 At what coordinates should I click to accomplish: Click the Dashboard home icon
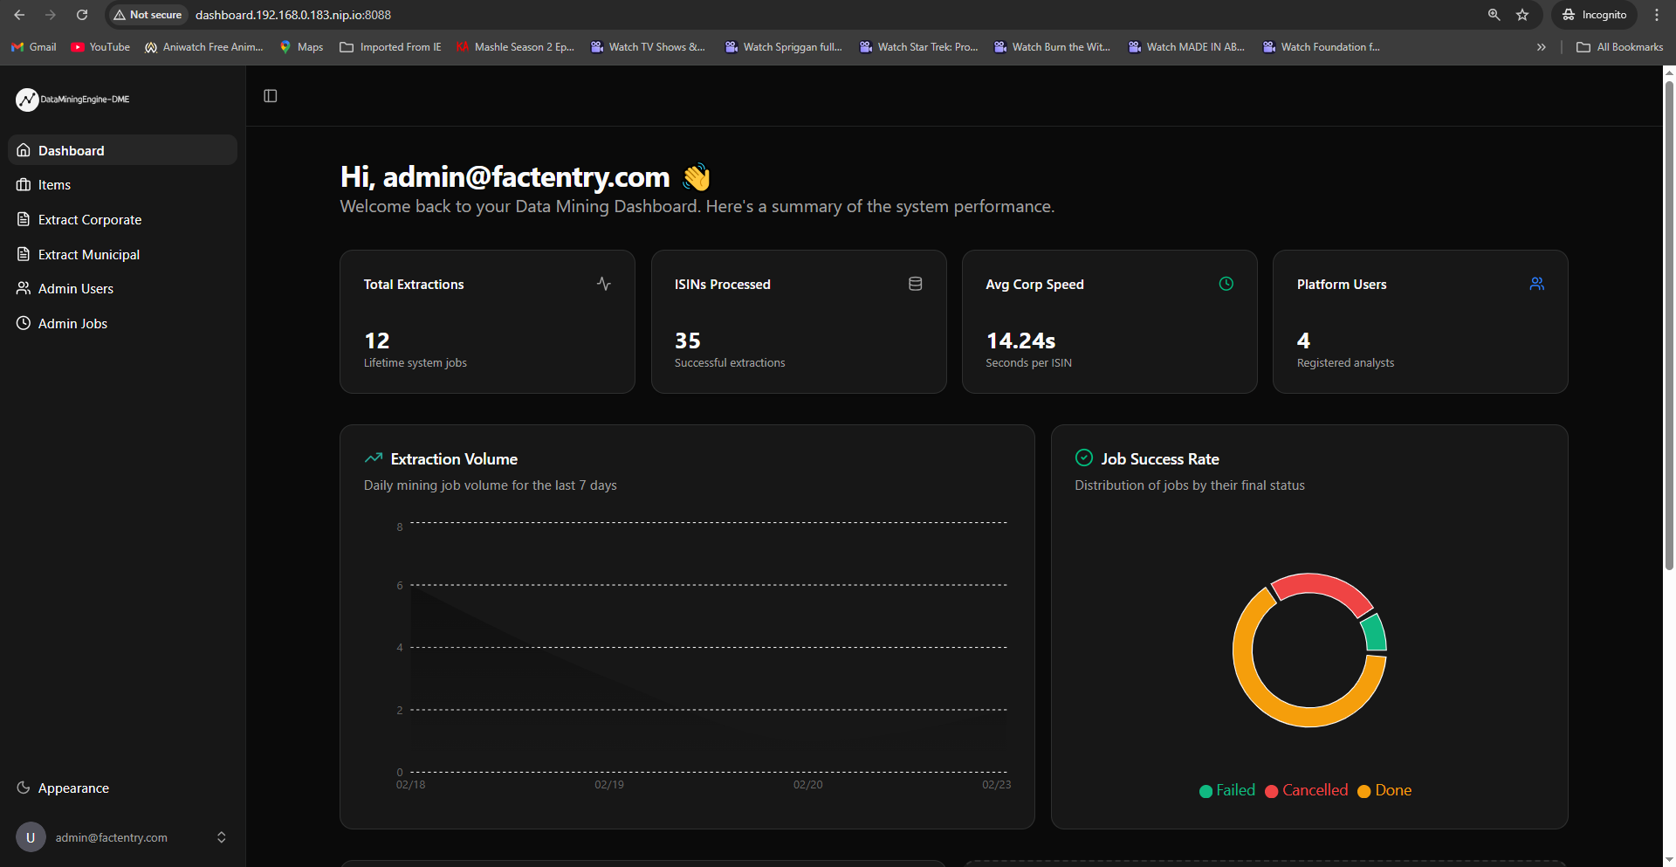[x=24, y=150]
